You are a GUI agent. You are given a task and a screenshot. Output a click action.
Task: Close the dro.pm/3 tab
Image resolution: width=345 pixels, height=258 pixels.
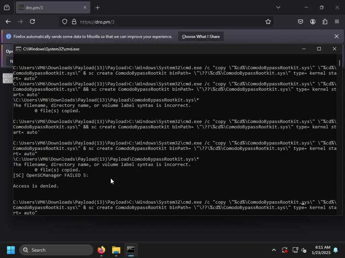click(x=85, y=7)
